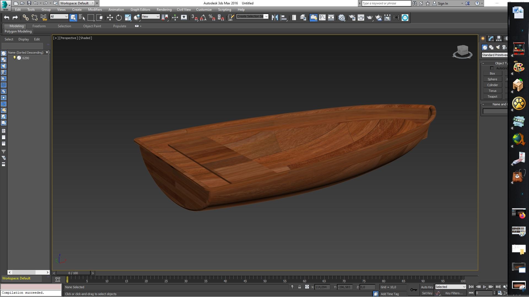Open the Graph Editors menu
This screenshot has height=297, width=529.
click(x=140, y=10)
